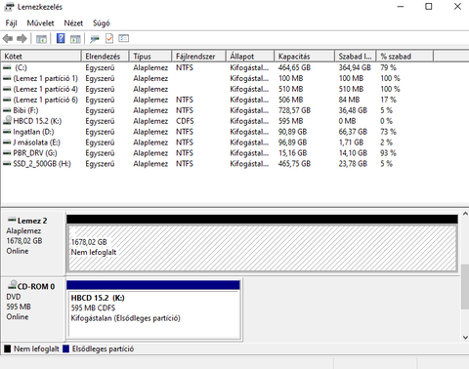Minimize the Lemezkezelés window
The width and height of the screenshot is (469, 369).
(401, 7)
